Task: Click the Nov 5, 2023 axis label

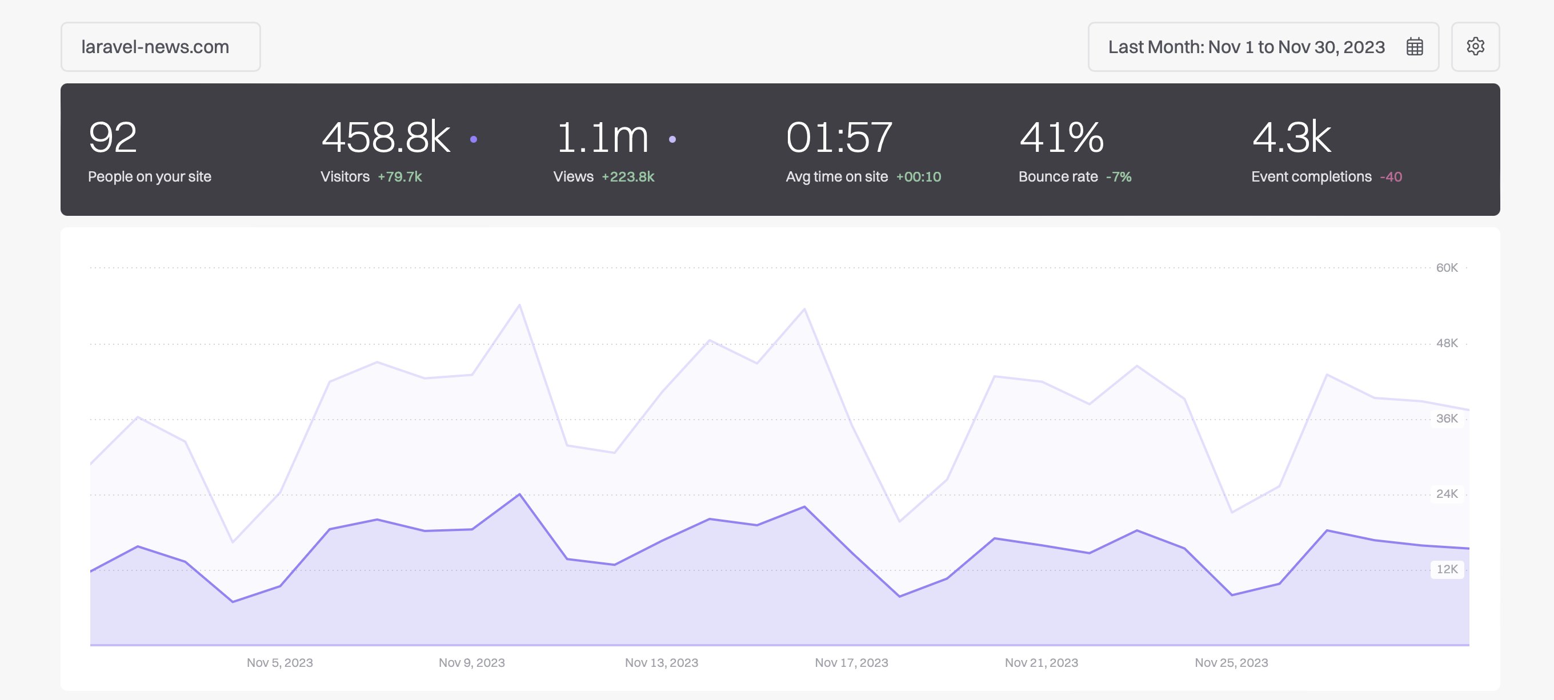Action: (280, 663)
